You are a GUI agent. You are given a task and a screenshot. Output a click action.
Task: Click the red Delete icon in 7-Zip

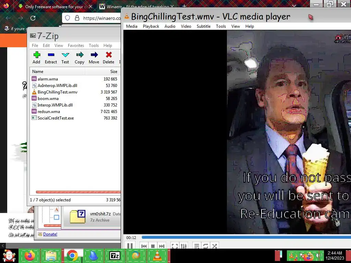pos(109,58)
